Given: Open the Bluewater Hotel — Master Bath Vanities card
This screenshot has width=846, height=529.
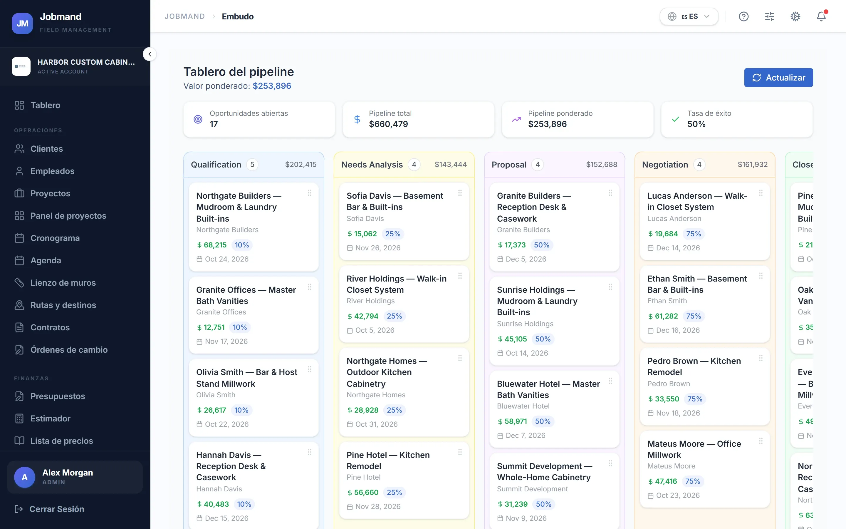Looking at the screenshot, I should point(554,409).
